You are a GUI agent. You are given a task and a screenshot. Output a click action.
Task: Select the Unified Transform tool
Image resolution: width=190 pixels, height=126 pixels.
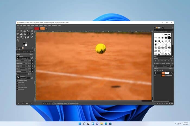[18, 34]
